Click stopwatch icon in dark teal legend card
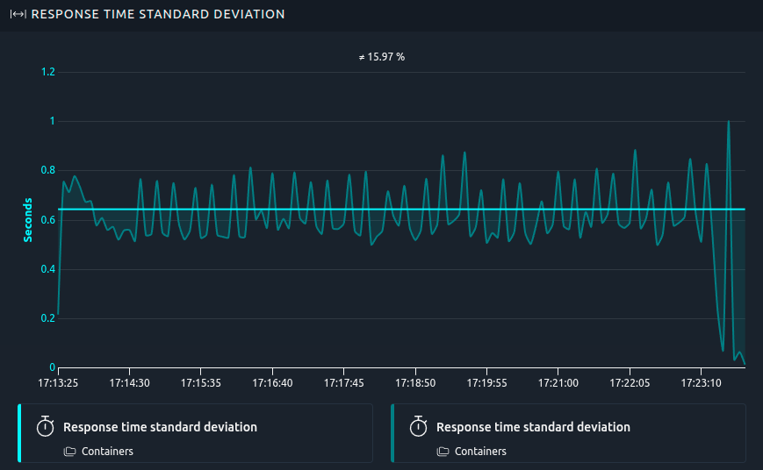763x470 pixels. coord(419,427)
